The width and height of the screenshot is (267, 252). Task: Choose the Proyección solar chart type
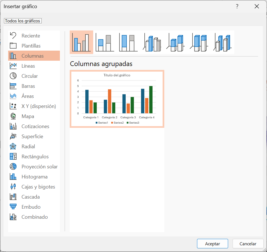39,167
